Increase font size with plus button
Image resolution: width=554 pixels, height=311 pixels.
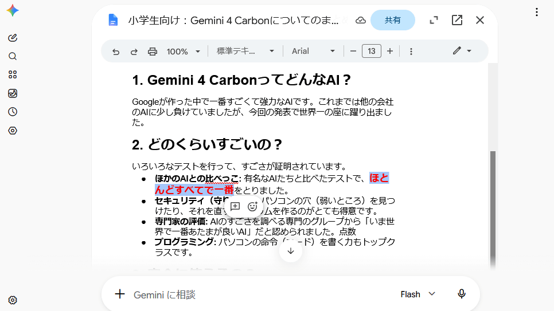pos(390,51)
